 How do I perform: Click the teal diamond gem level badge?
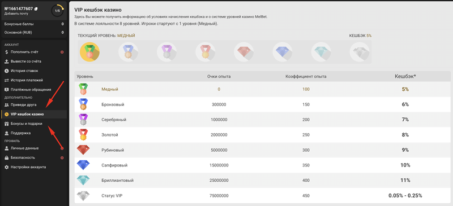(x=321, y=52)
